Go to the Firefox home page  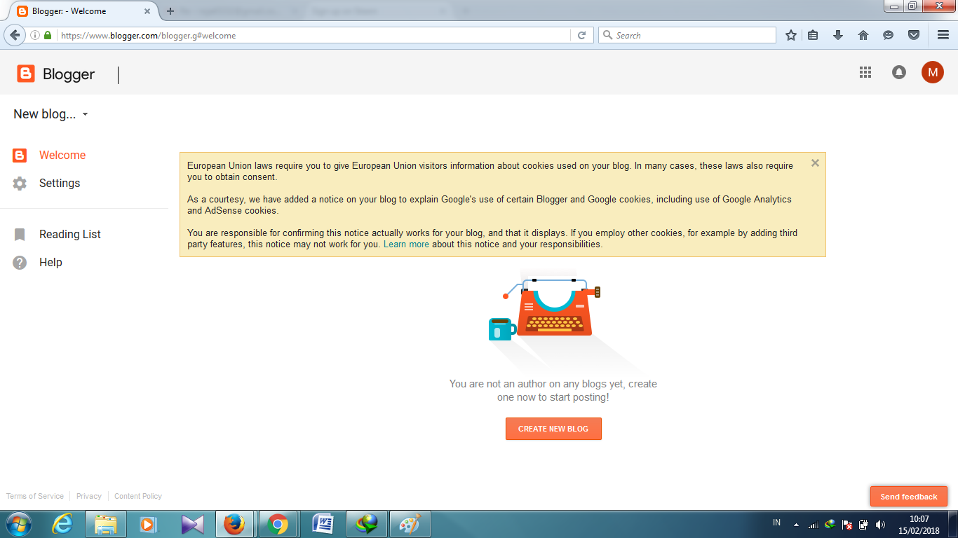click(x=863, y=35)
